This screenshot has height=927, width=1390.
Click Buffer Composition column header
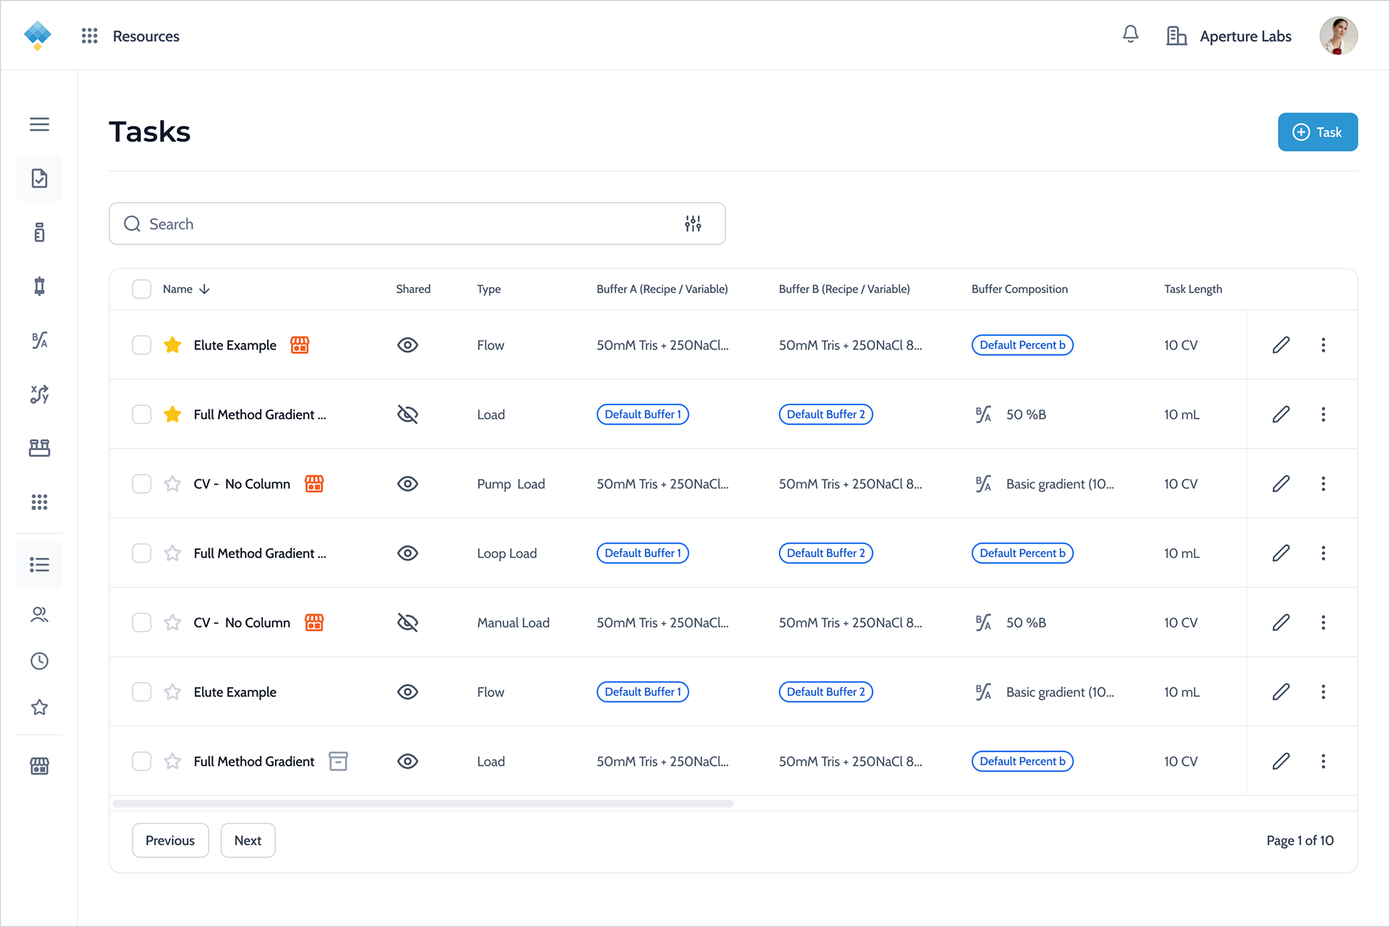pos(1019,289)
